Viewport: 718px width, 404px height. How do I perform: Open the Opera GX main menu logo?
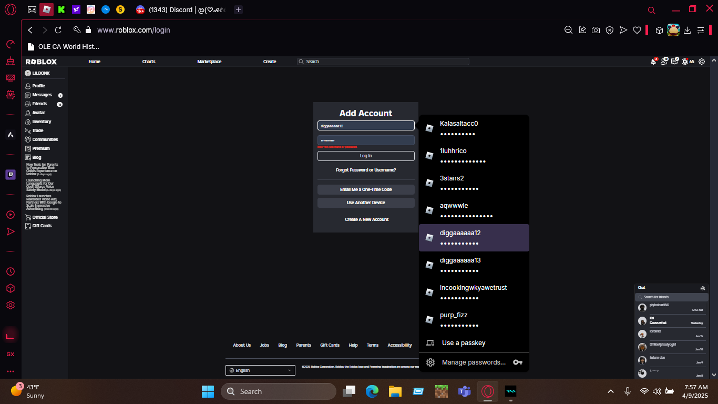(11, 9)
